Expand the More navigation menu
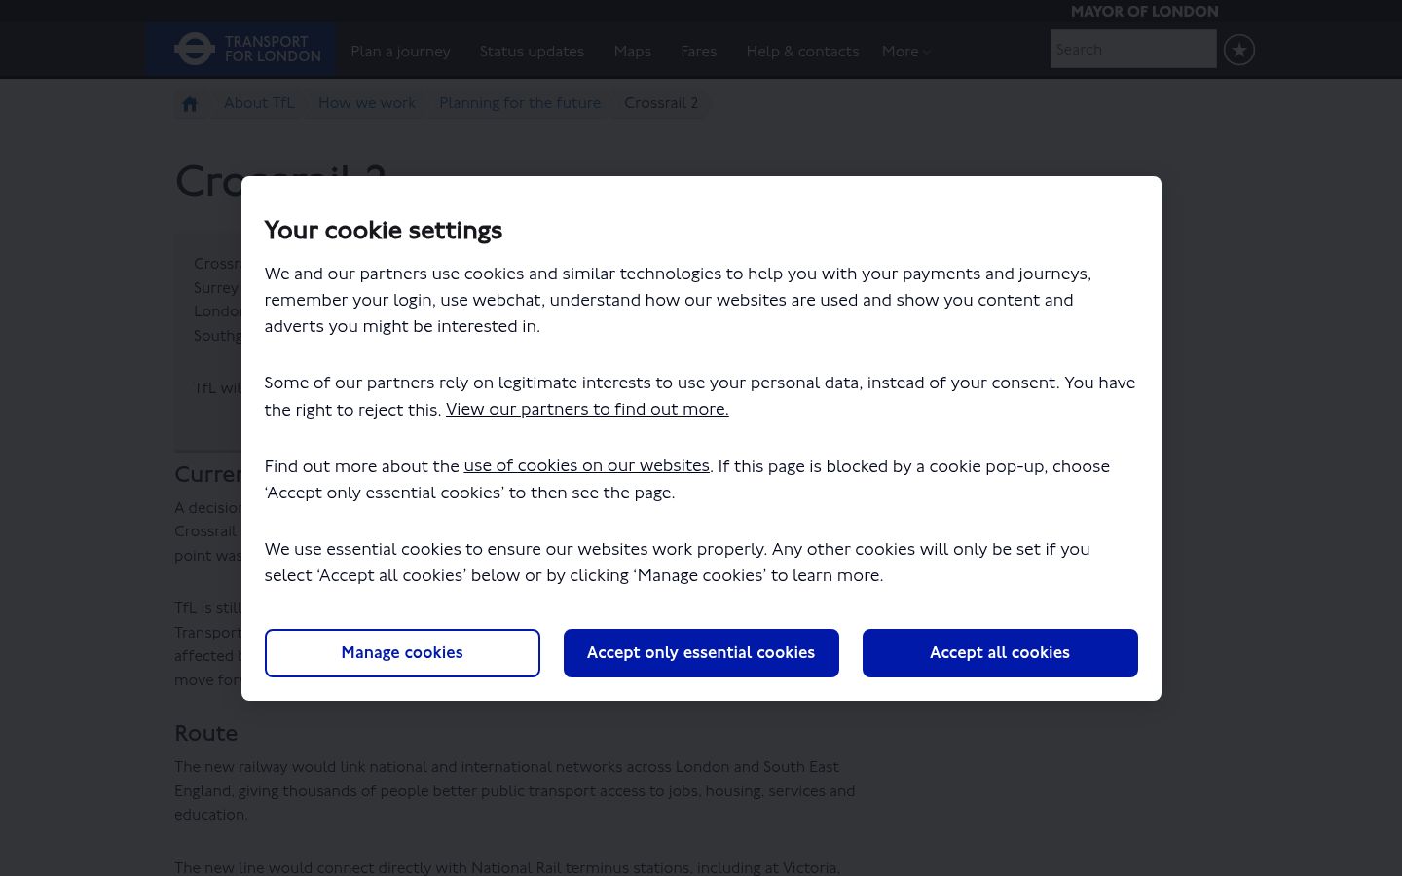This screenshot has height=876, width=1402. tap(905, 52)
